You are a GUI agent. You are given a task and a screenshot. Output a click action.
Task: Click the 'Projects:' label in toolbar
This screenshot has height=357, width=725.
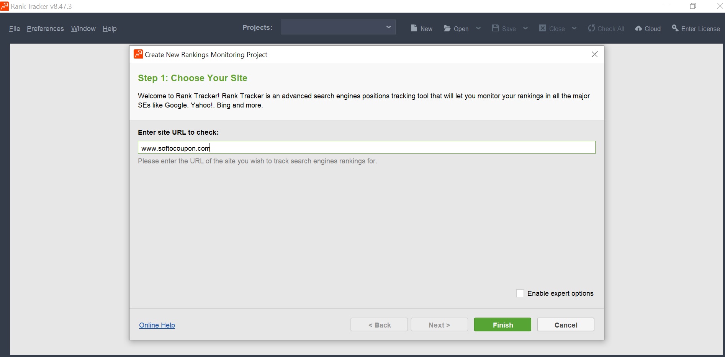(x=257, y=28)
